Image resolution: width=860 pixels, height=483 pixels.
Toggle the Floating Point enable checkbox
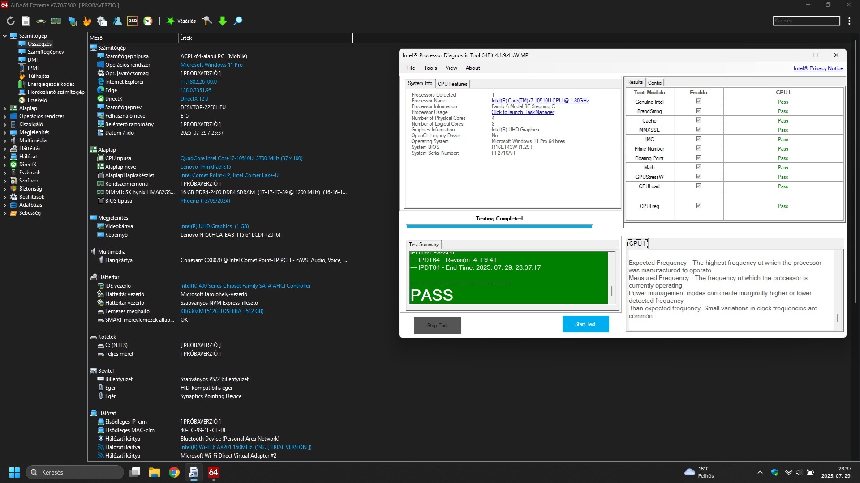click(698, 158)
